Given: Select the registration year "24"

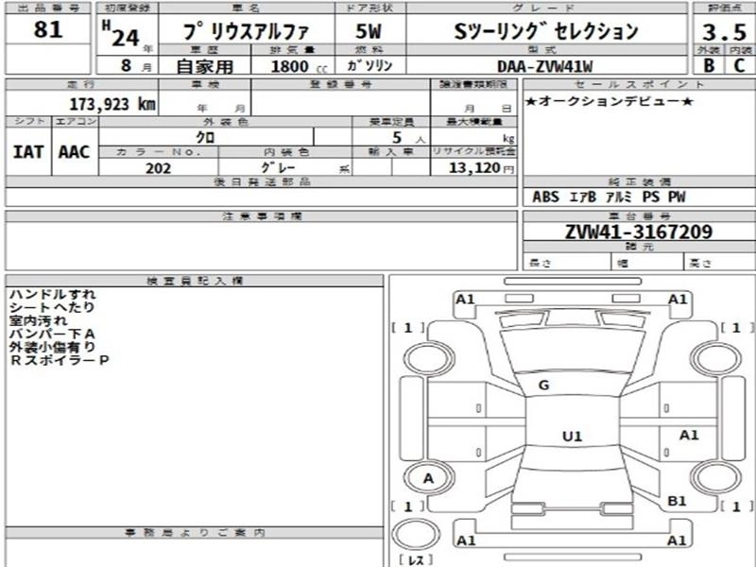Looking at the screenshot, I should [x=126, y=38].
